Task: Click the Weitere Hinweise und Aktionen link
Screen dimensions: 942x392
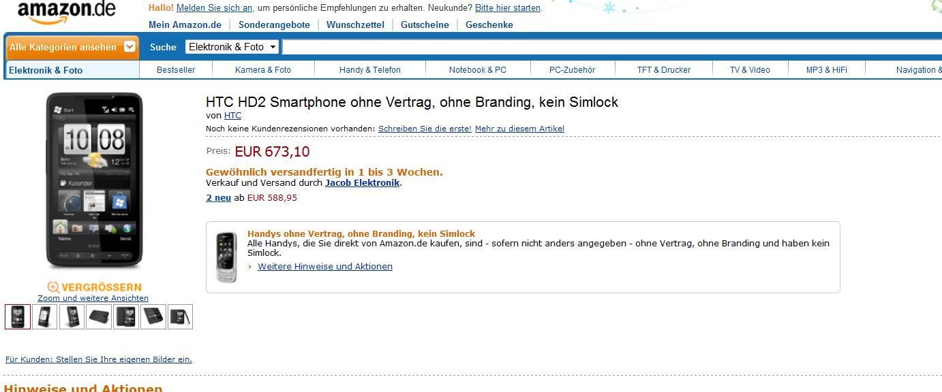Action: [x=325, y=267]
